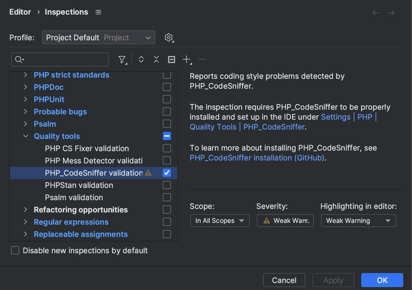412x290 pixels.
Task: Open the profile gear settings icon
Action: 169,38
